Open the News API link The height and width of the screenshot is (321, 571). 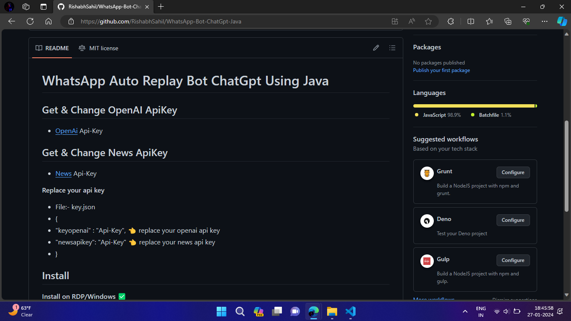tap(63, 174)
